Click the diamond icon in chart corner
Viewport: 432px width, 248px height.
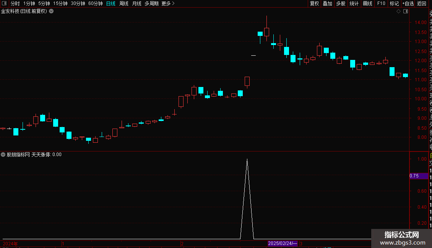[398, 11]
